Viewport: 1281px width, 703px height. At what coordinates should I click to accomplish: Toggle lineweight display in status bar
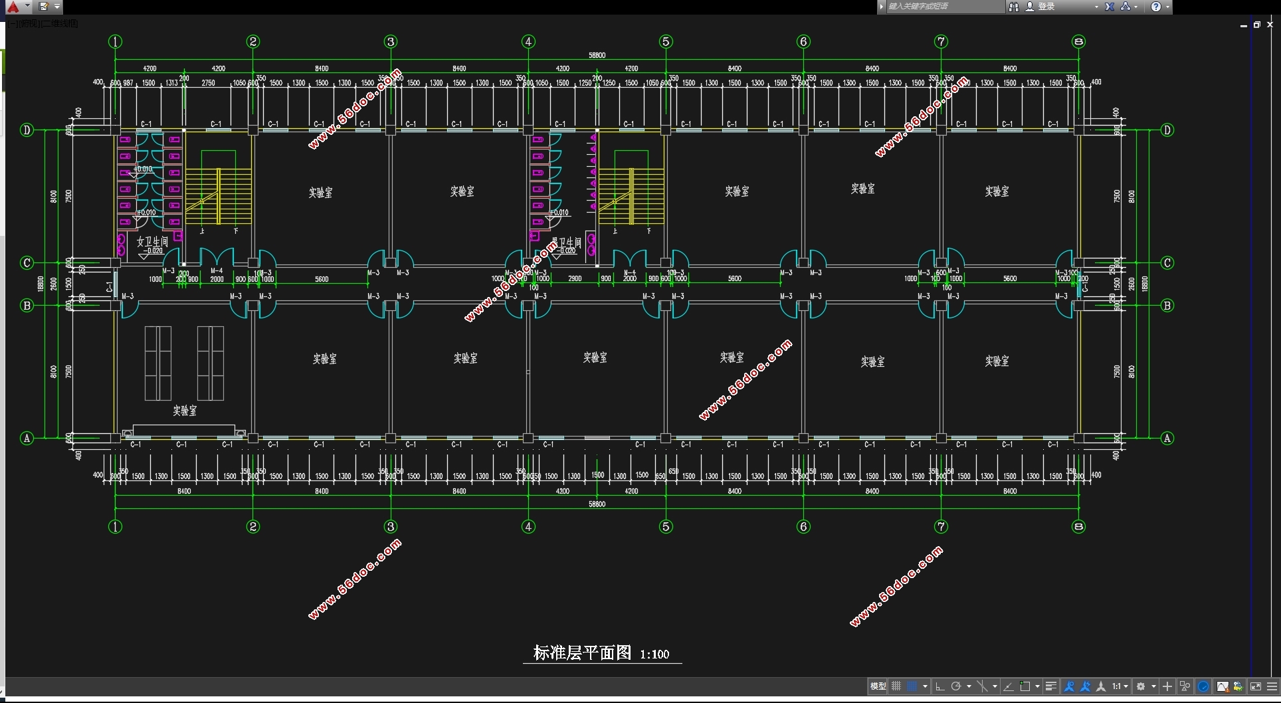(1050, 686)
